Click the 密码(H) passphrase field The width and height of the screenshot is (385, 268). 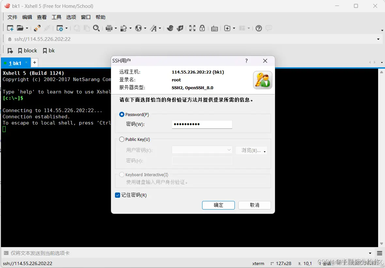202,161
